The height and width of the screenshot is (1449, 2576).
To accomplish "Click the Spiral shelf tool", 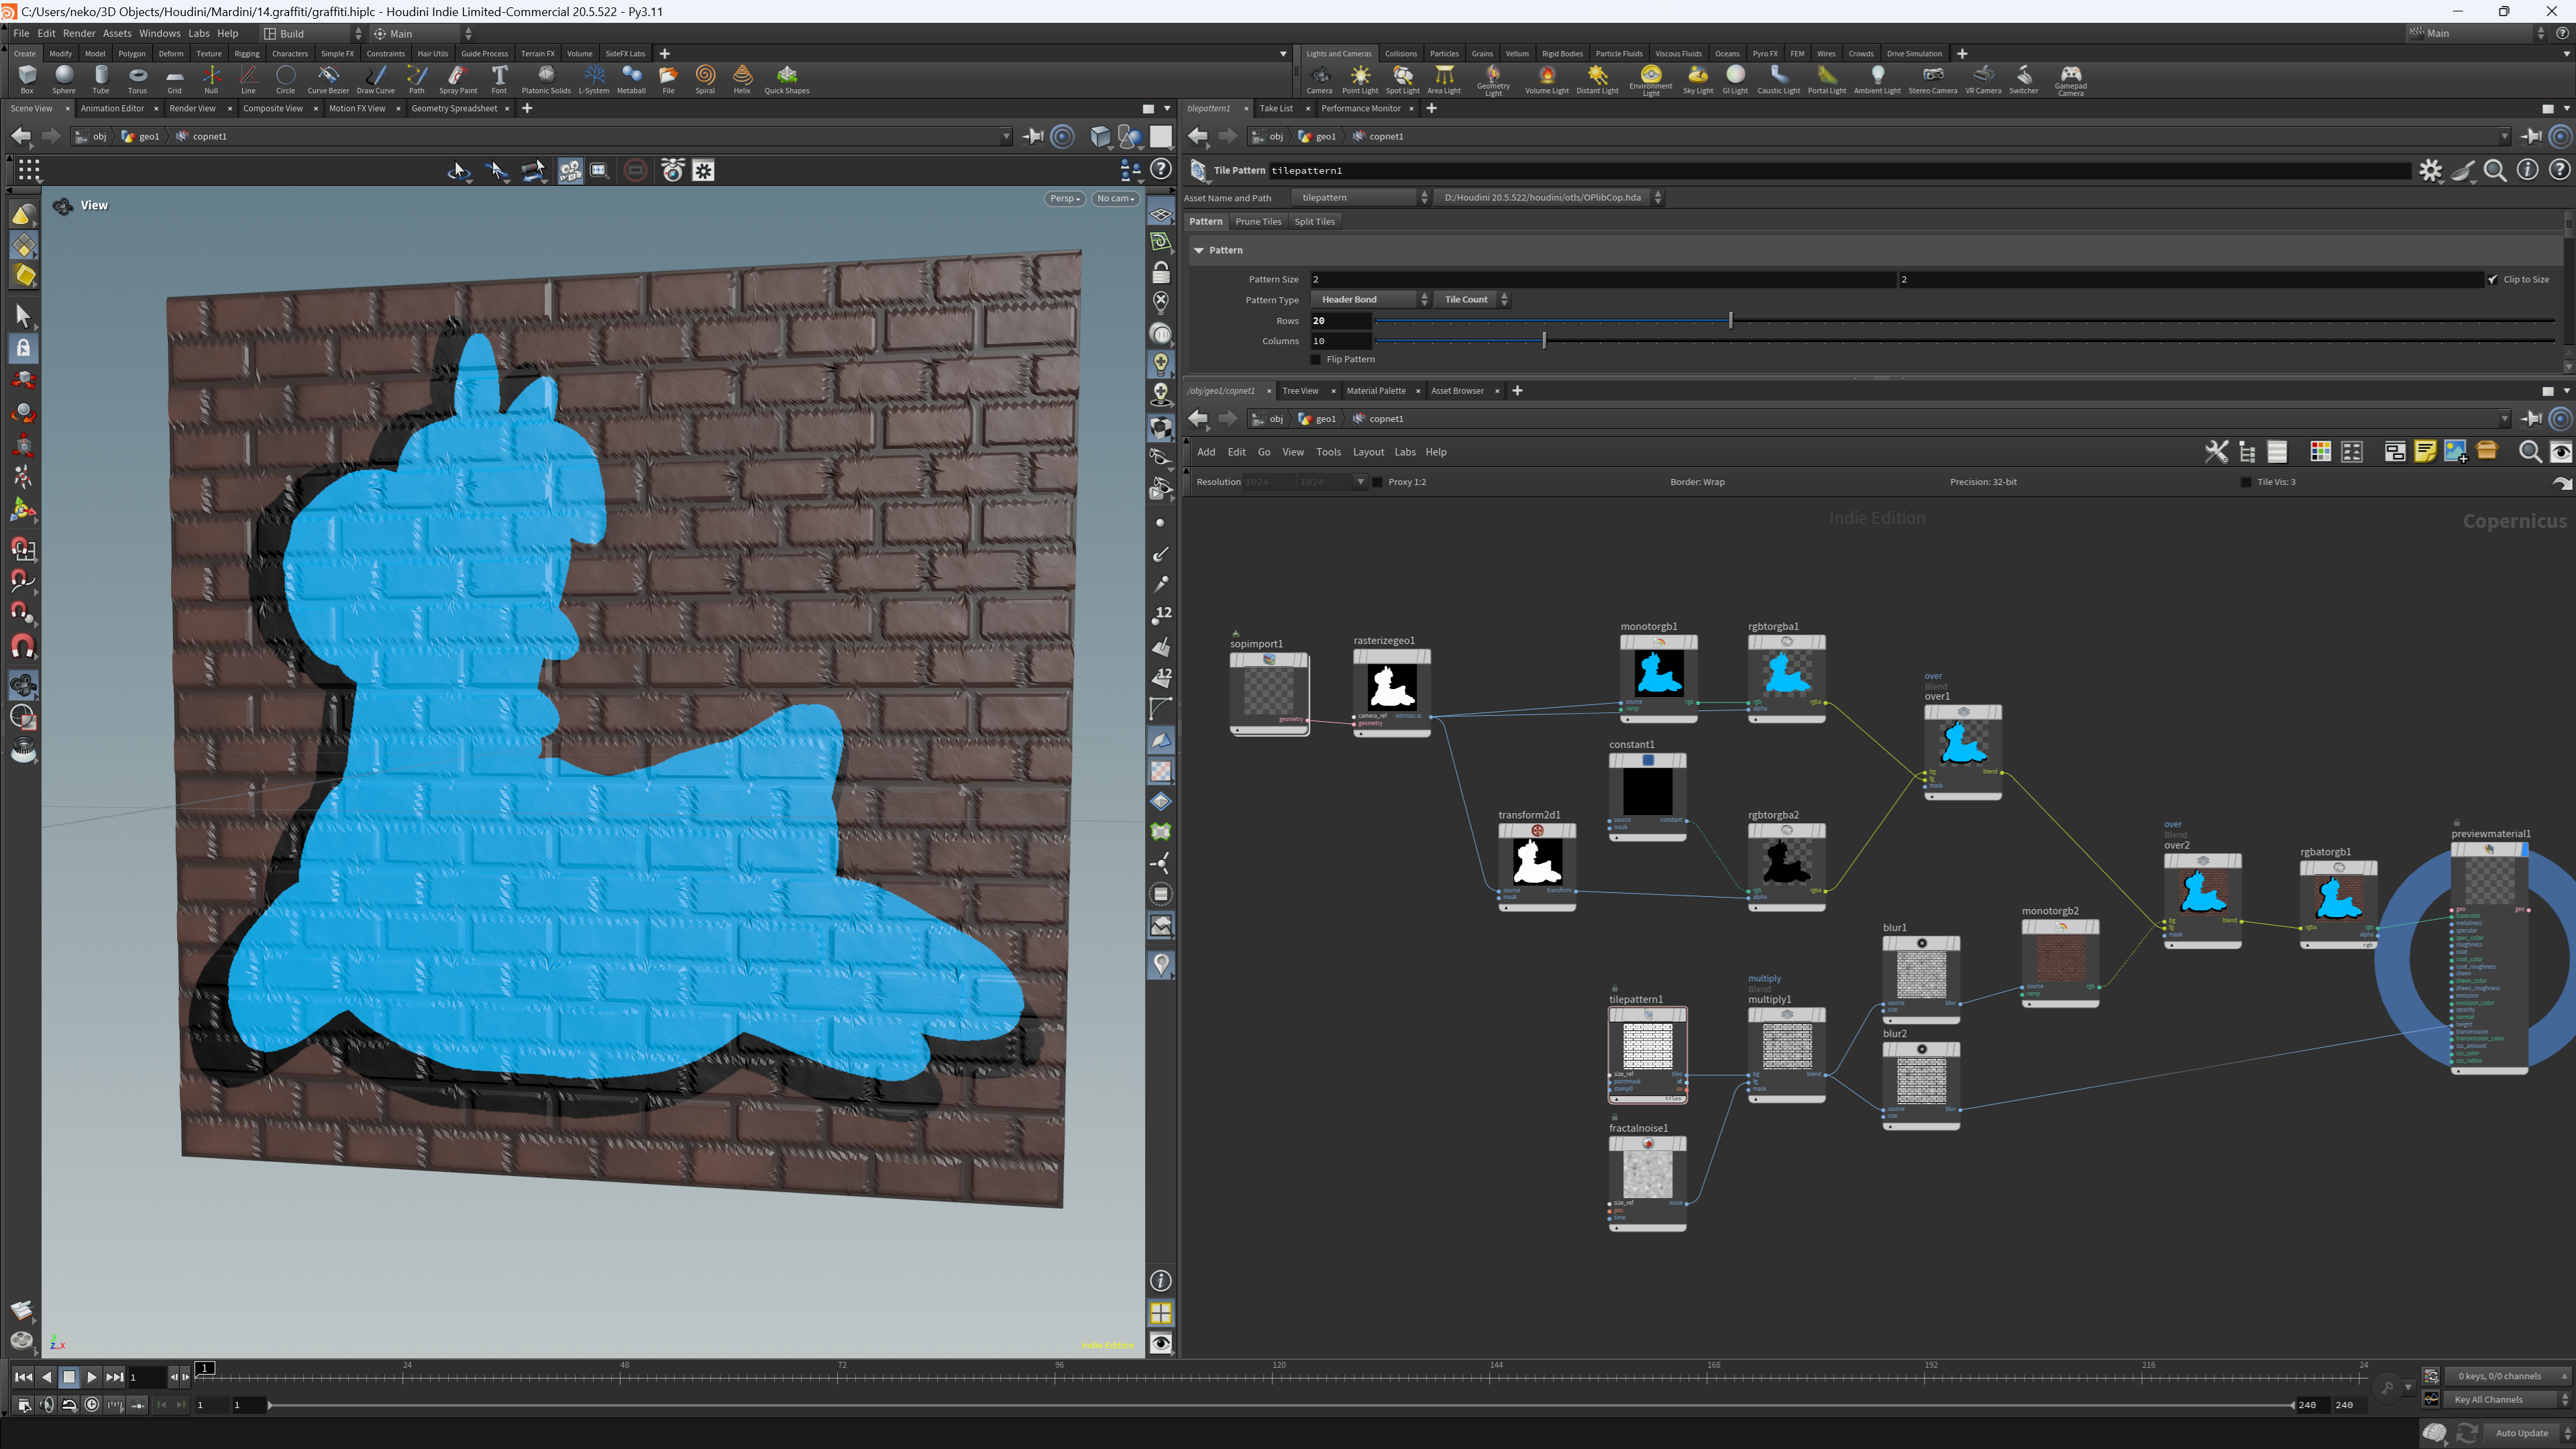I will point(705,79).
